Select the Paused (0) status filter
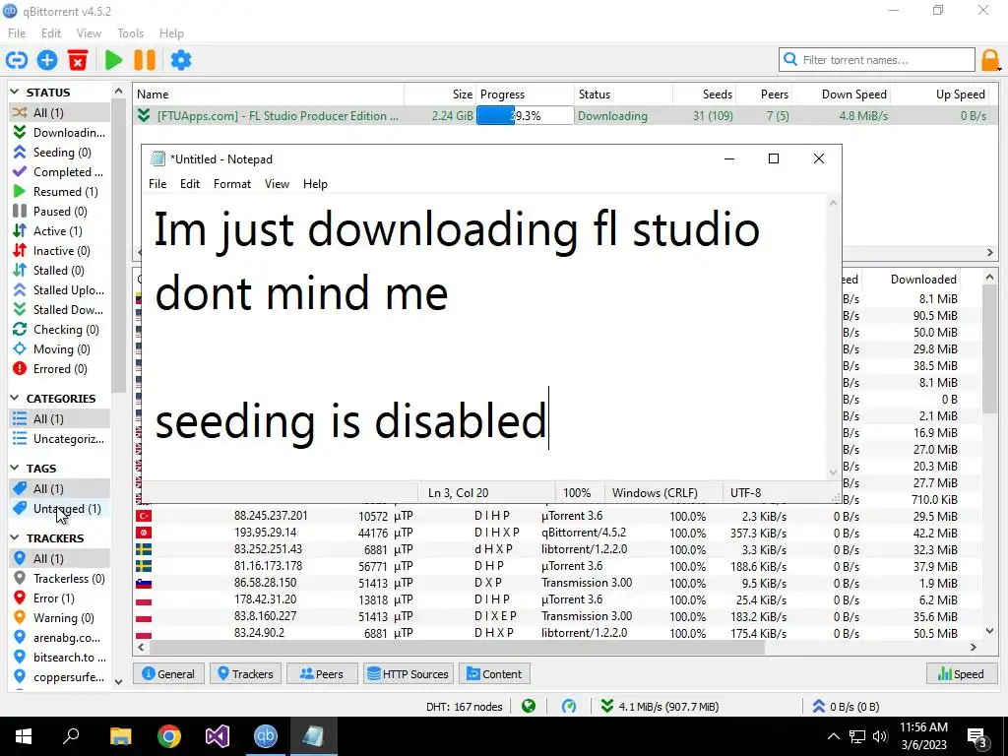 (x=59, y=212)
